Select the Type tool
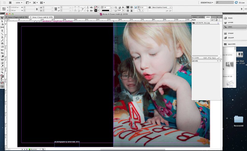This screenshot has width=247, height=151. [2, 31]
